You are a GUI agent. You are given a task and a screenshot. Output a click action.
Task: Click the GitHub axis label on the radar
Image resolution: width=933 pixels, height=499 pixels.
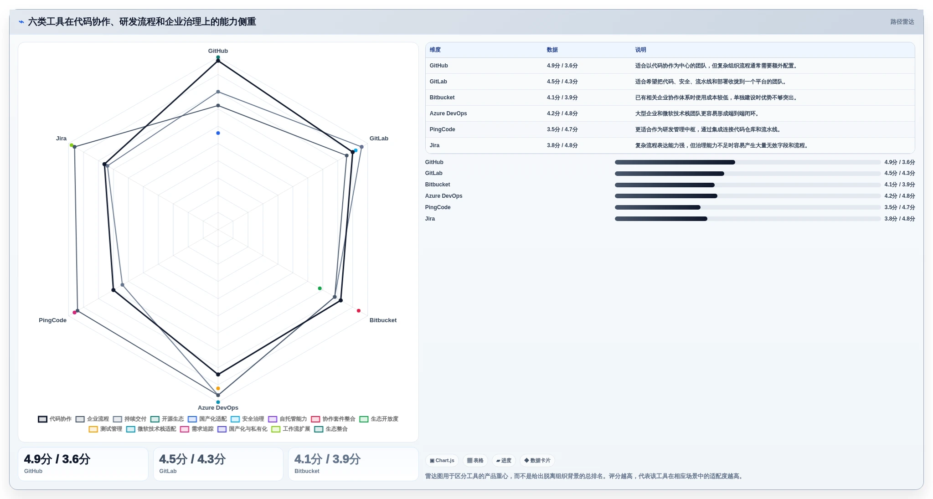218,51
